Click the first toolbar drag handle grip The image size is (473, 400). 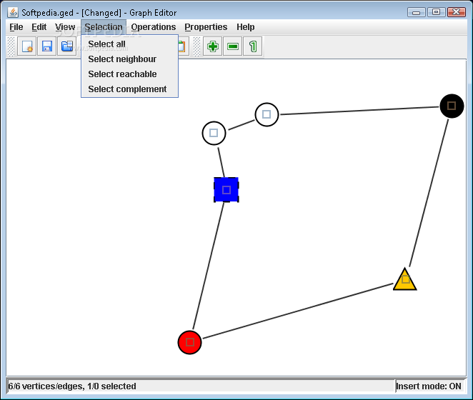11,46
